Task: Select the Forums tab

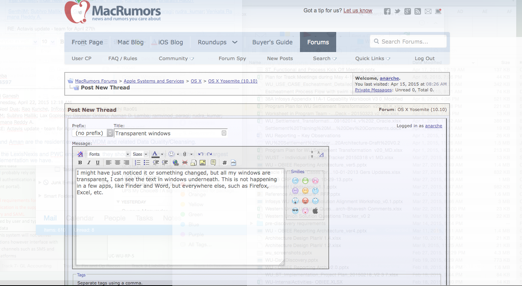Action: 318,42
